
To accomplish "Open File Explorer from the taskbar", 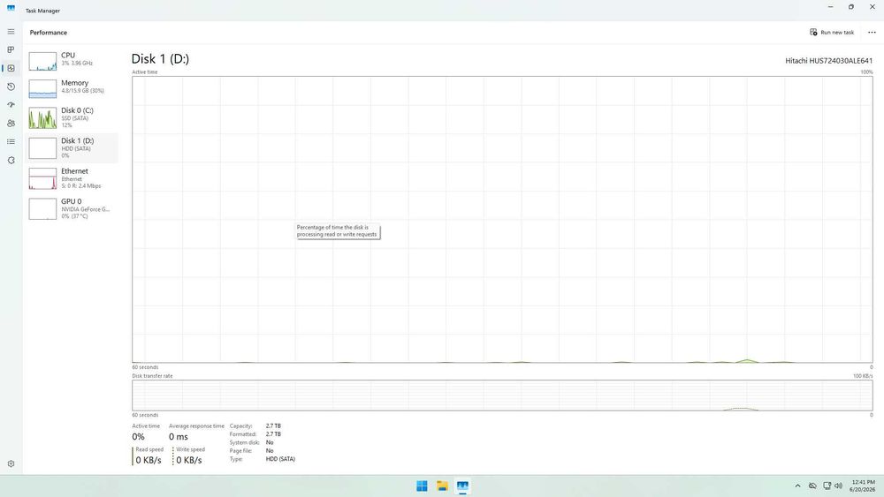I will 443,486.
